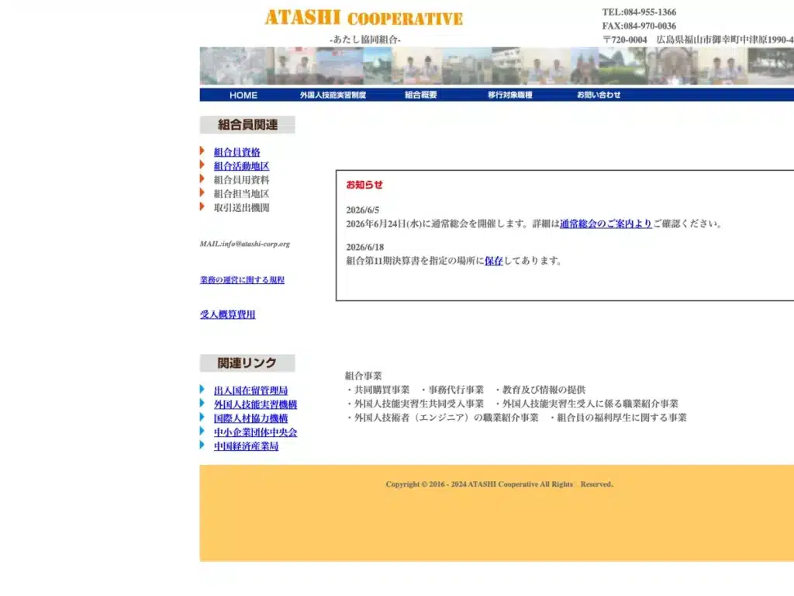Click the FAX:084-970-0036 text

click(639, 26)
